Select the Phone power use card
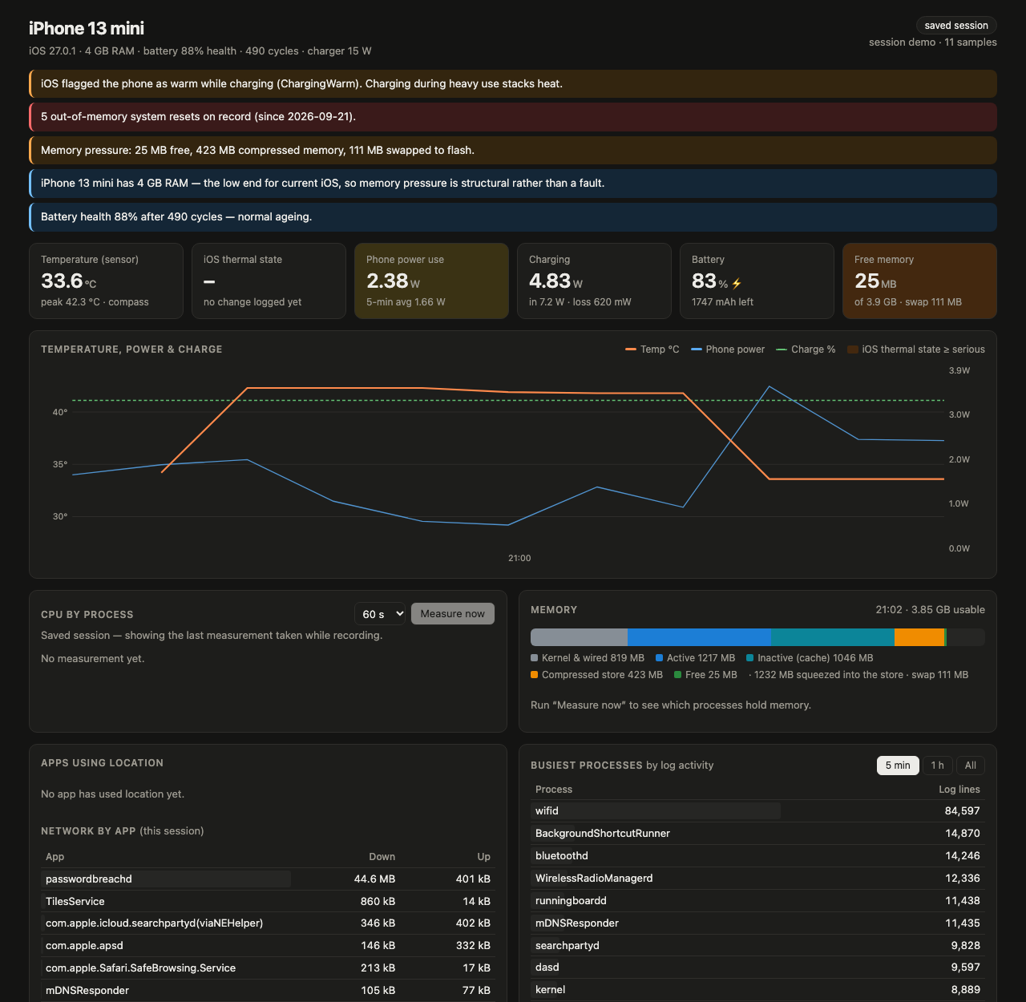 431,281
